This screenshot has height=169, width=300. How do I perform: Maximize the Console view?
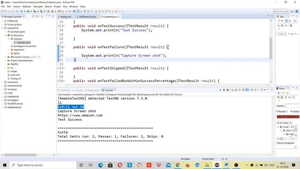click(272, 90)
